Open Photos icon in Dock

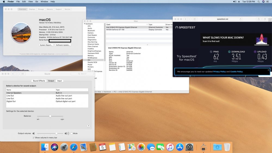click(x=141, y=147)
